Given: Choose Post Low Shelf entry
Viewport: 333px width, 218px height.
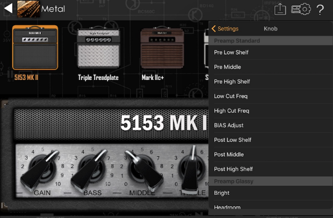Looking at the screenshot, I should pyautogui.click(x=233, y=140).
